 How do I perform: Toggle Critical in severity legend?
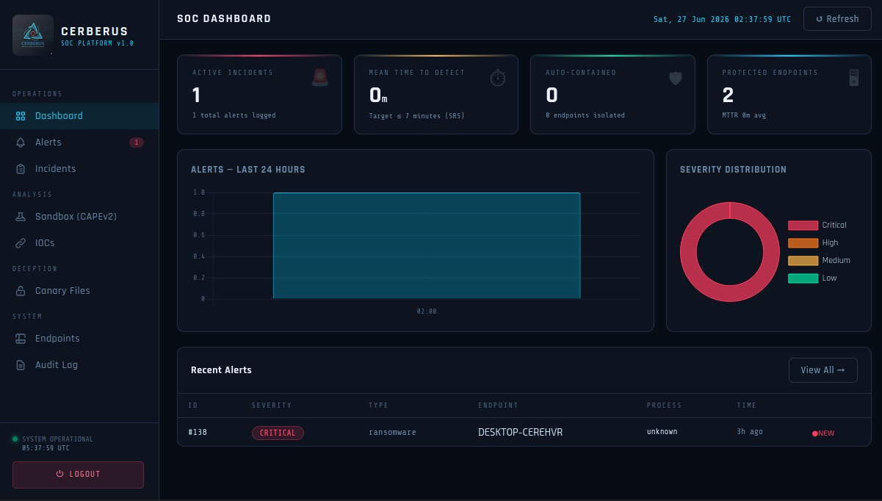(817, 226)
